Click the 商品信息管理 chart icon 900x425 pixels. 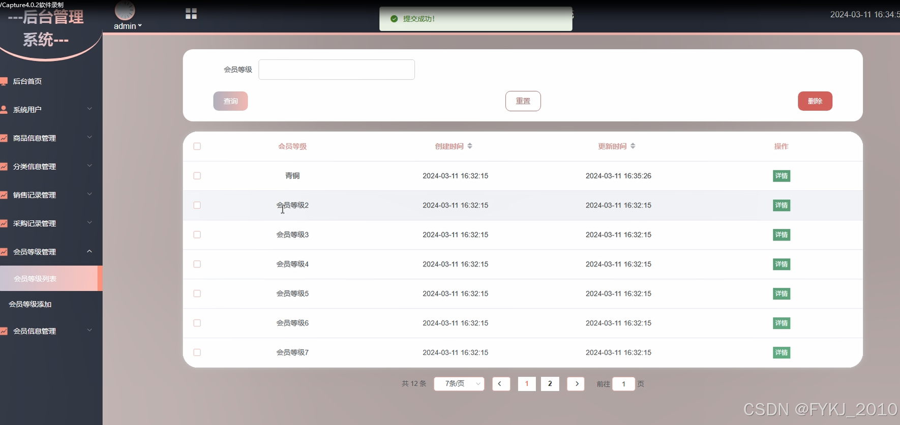pos(4,138)
